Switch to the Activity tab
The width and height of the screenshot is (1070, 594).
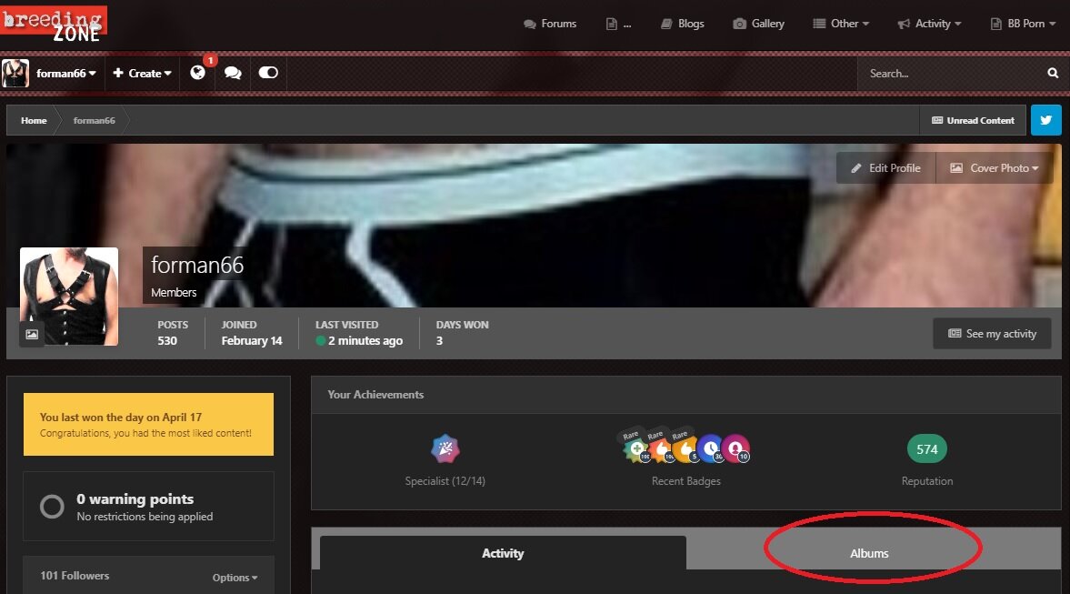[503, 553]
